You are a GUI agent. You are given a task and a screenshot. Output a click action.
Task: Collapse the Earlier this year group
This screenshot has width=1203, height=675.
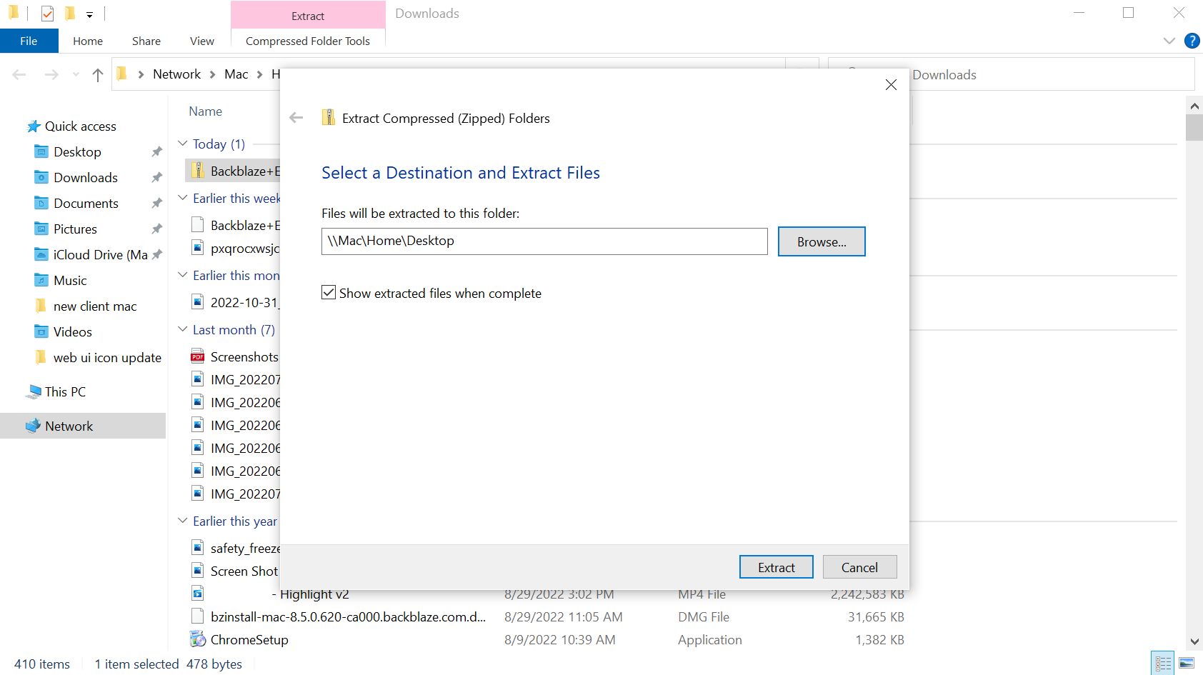(183, 521)
